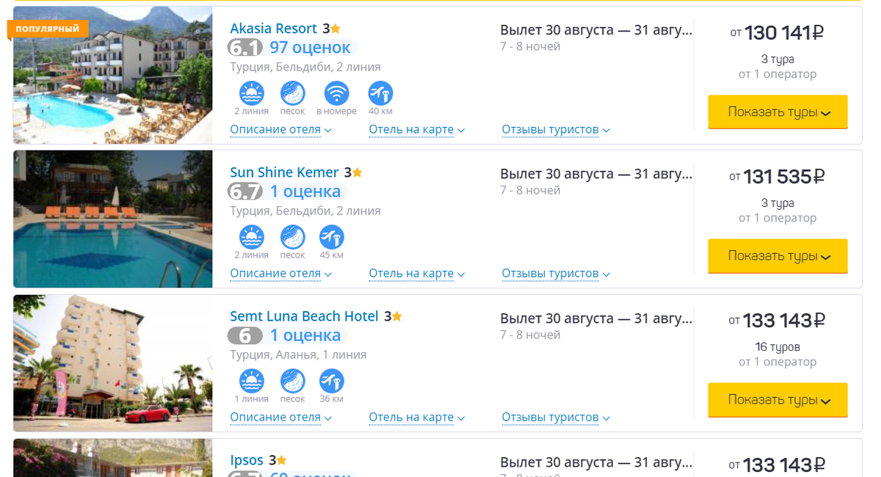Click Semt Luna Beach's 36 км airport icon
Image resolution: width=881 pixels, height=477 pixels.
[331, 381]
